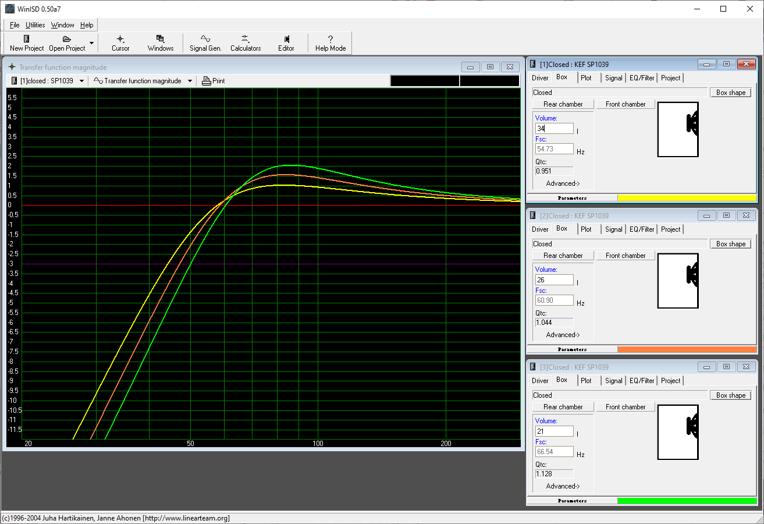Switch to Driver tab in project [2]
764x524 pixels.
tap(540, 229)
